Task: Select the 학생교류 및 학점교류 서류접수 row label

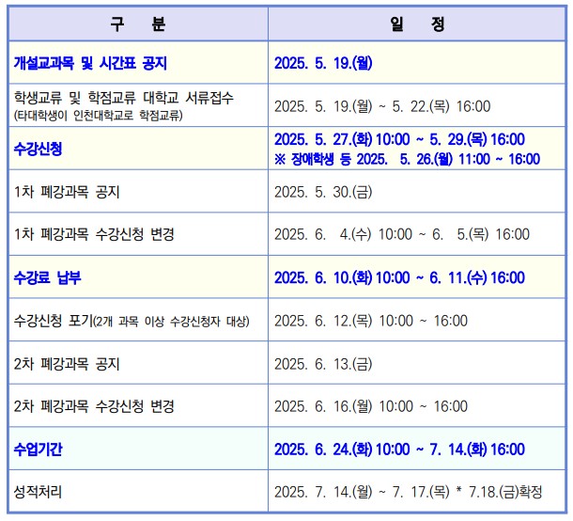Action: (x=124, y=98)
